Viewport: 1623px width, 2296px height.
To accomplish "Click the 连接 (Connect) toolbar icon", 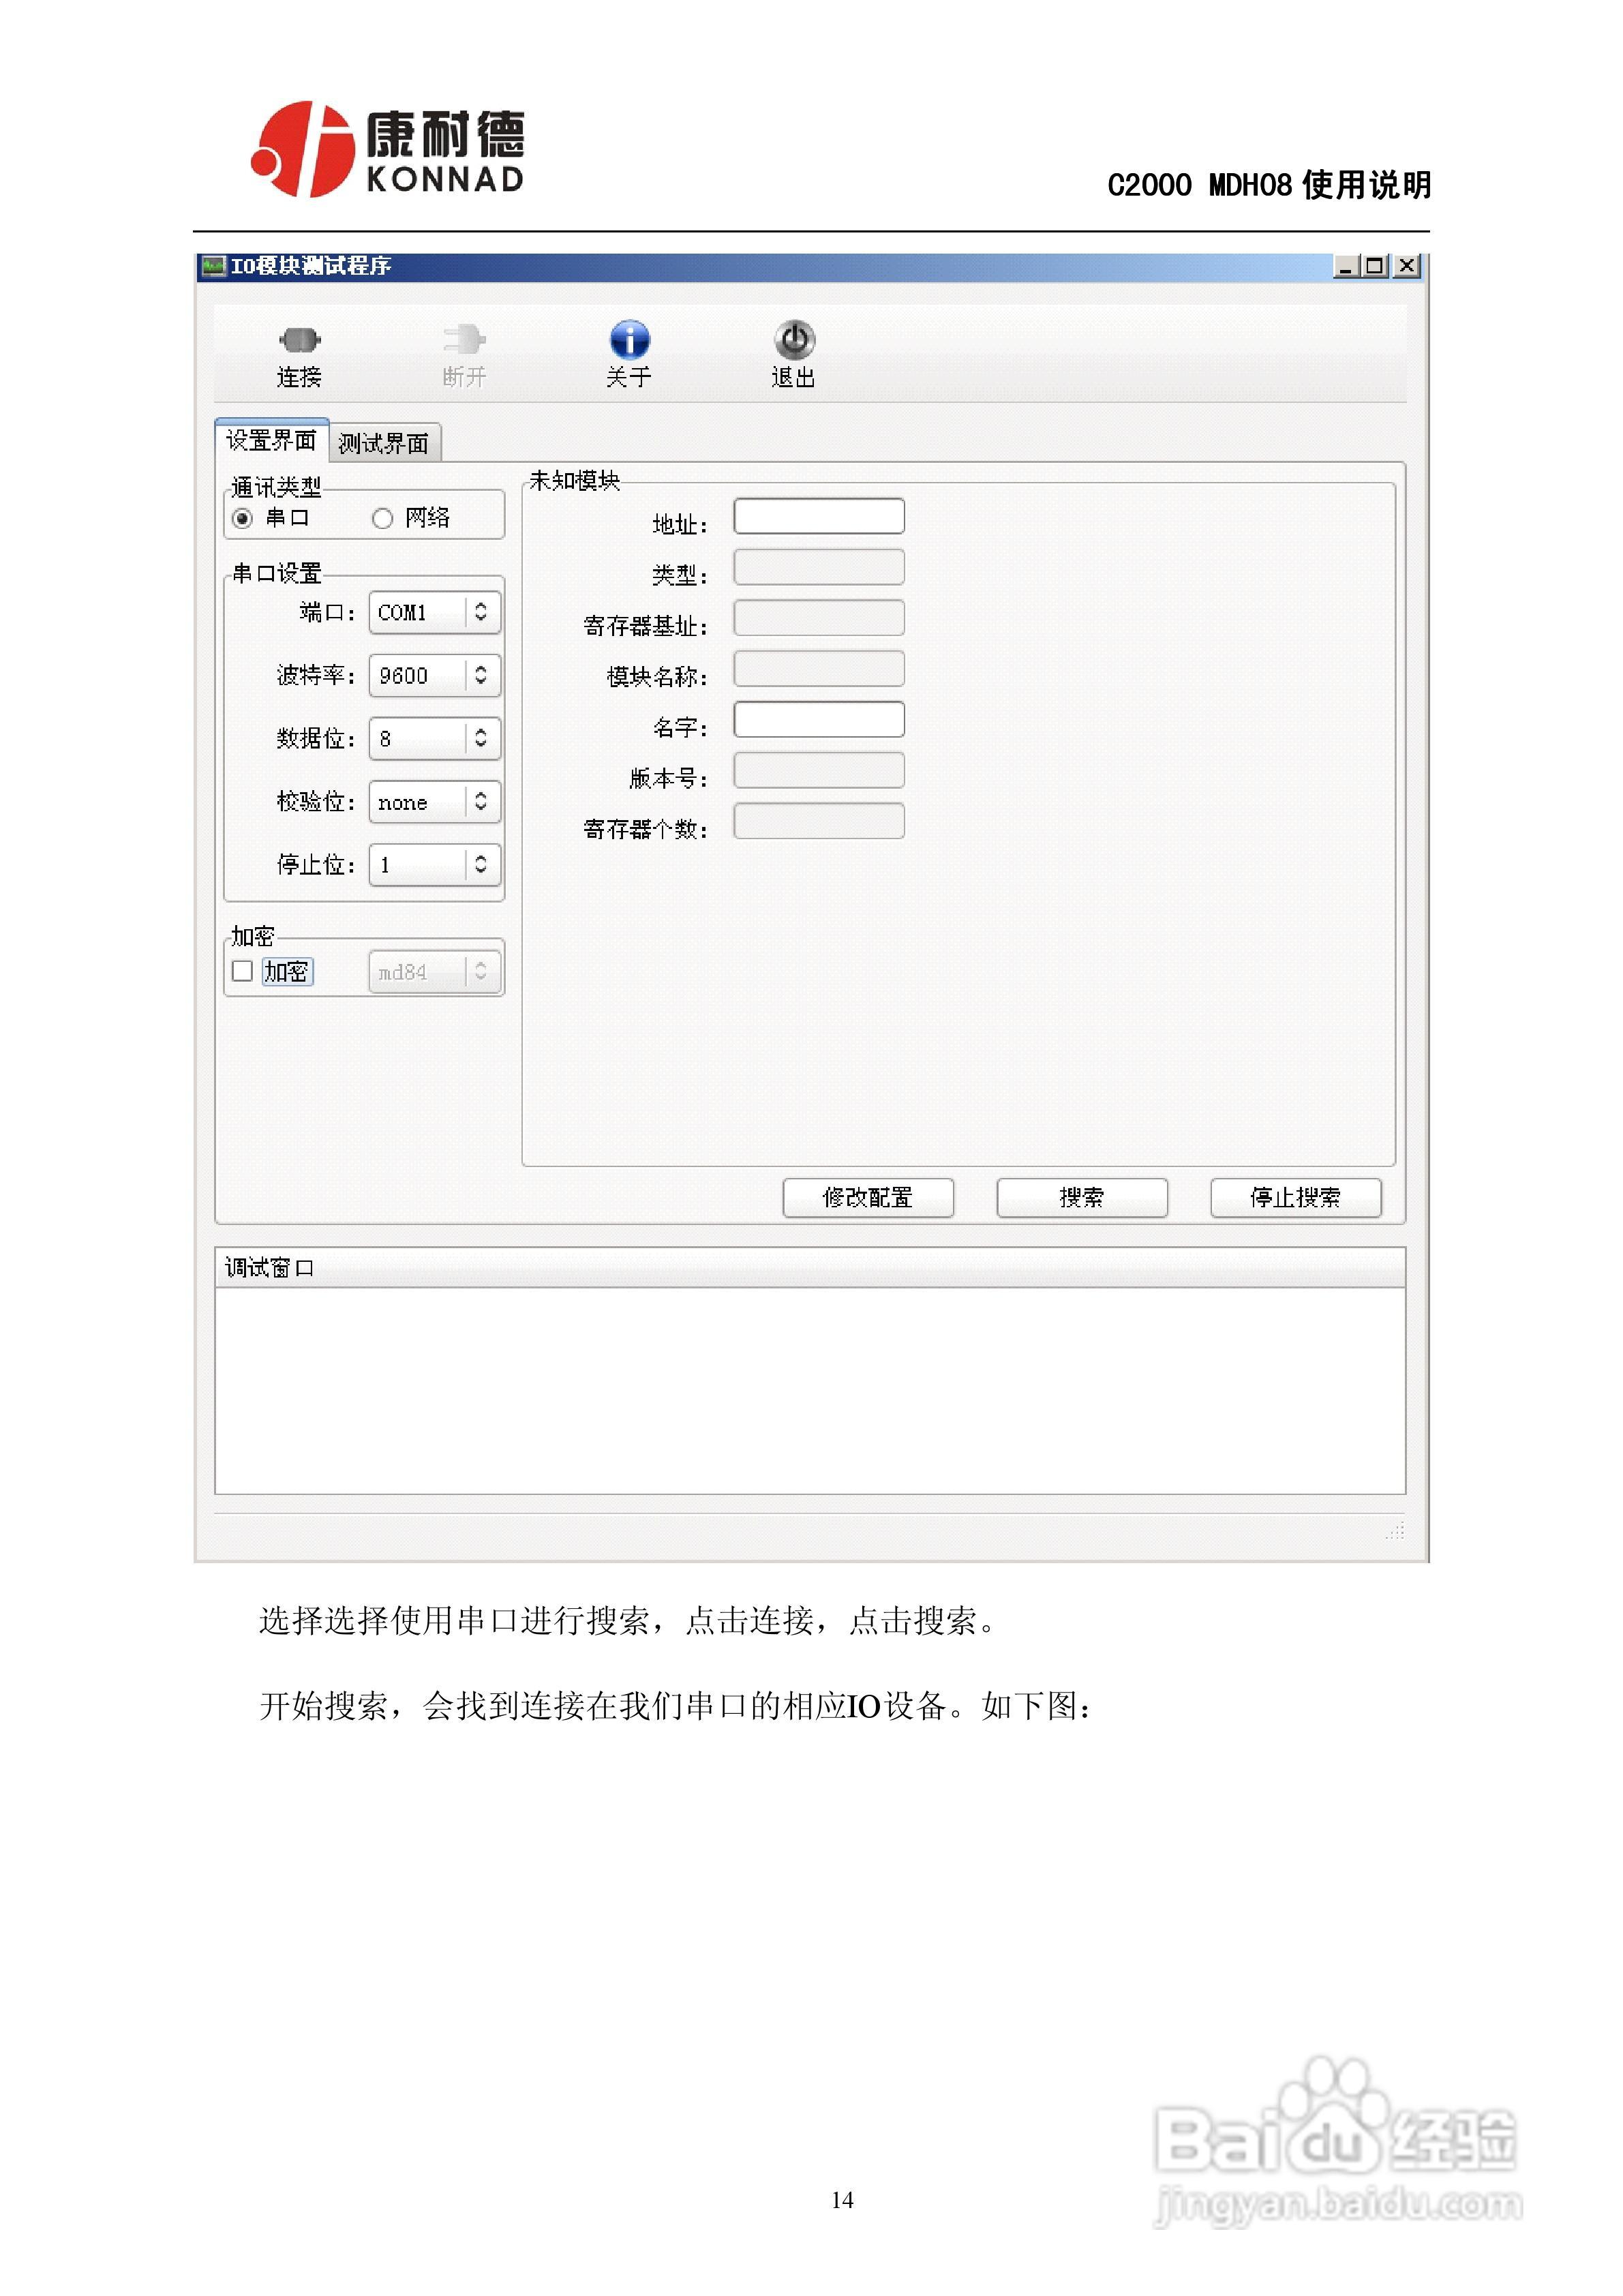I will click(300, 340).
